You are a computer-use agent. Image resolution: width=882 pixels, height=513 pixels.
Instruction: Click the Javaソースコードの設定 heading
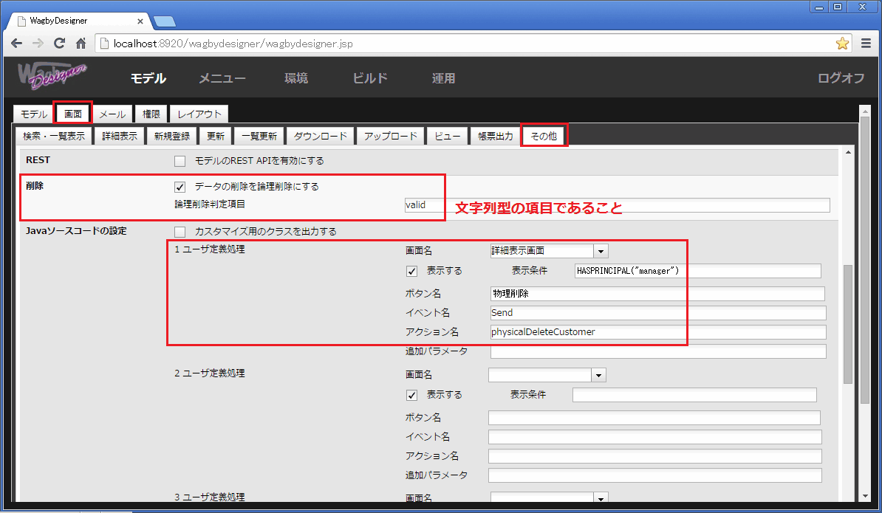tap(77, 231)
